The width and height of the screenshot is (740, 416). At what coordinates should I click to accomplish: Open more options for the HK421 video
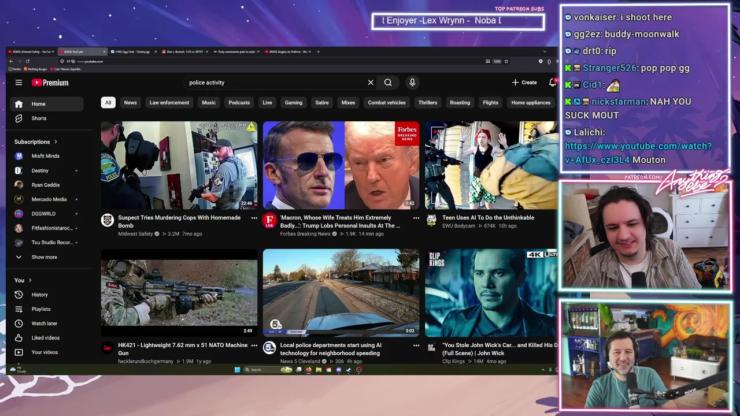pos(254,346)
